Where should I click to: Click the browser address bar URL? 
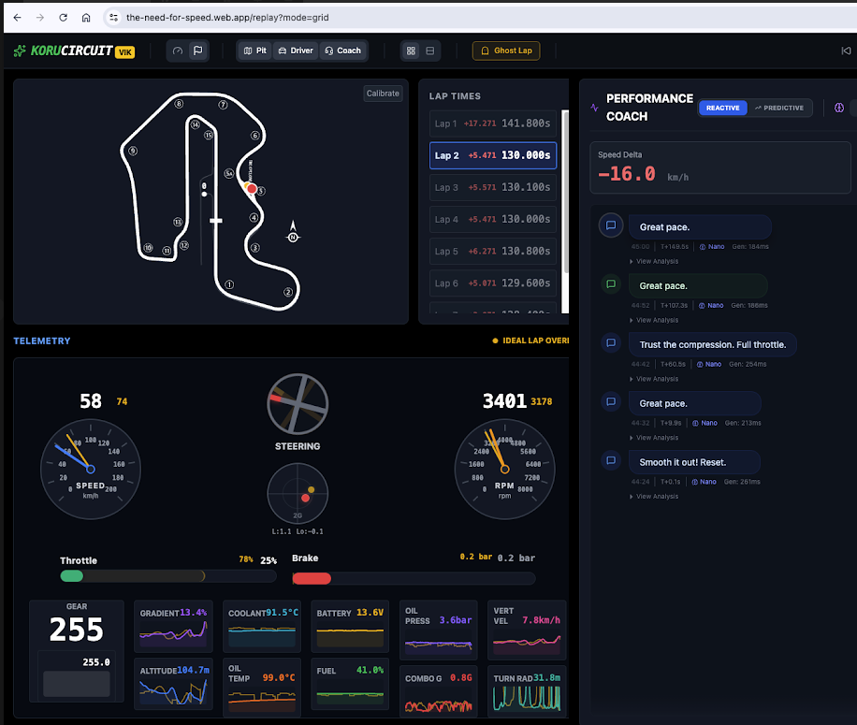click(227, 18)
